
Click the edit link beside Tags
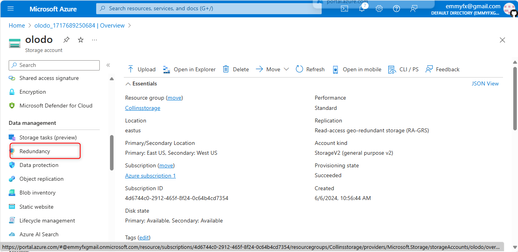[144, 237]
